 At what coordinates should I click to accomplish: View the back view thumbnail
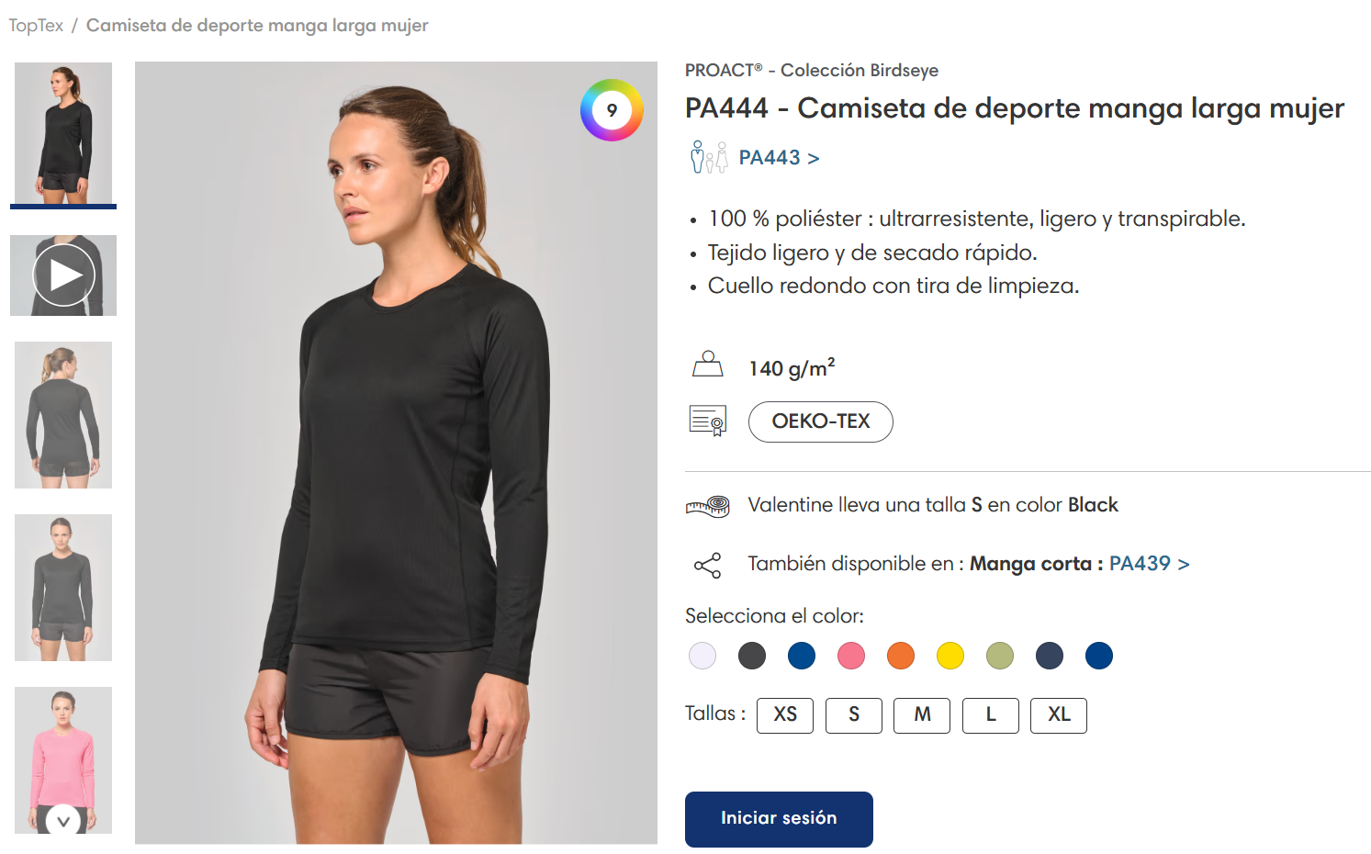point(63,415)
